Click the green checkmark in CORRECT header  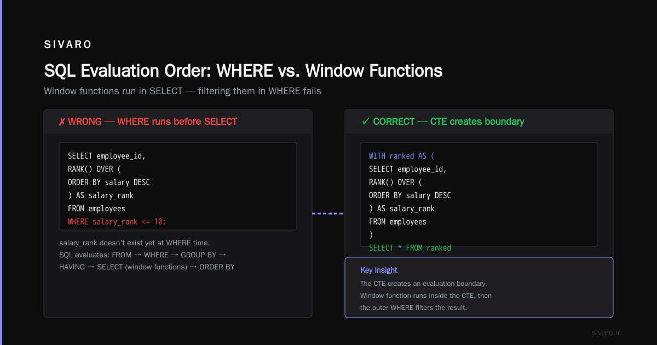tap(366, 122)
